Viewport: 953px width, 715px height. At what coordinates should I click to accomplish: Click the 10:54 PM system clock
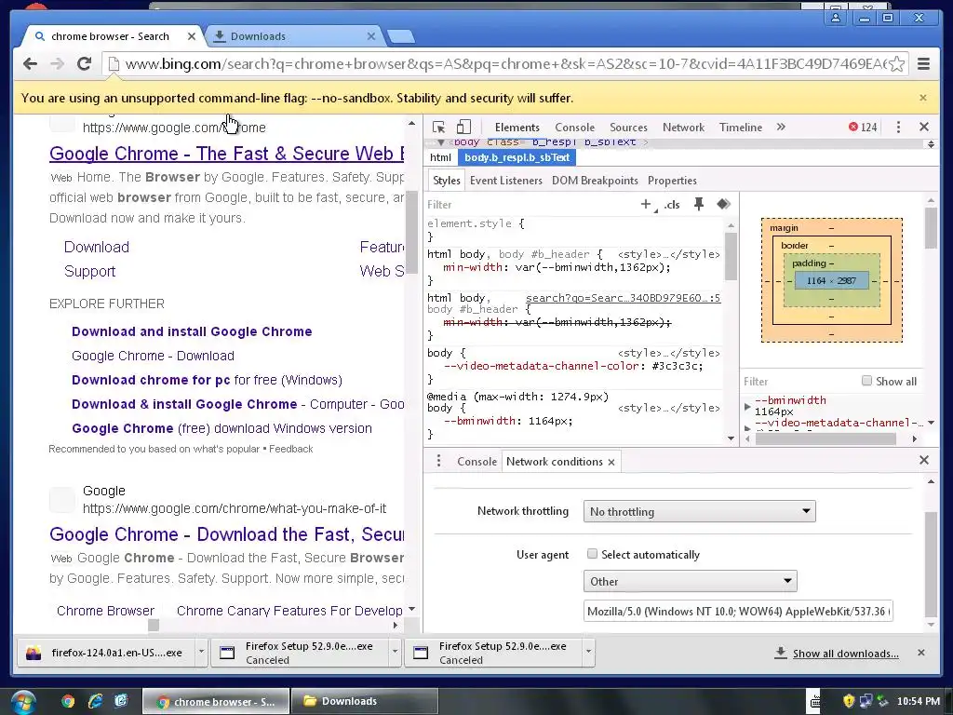[x=918, y=701]
